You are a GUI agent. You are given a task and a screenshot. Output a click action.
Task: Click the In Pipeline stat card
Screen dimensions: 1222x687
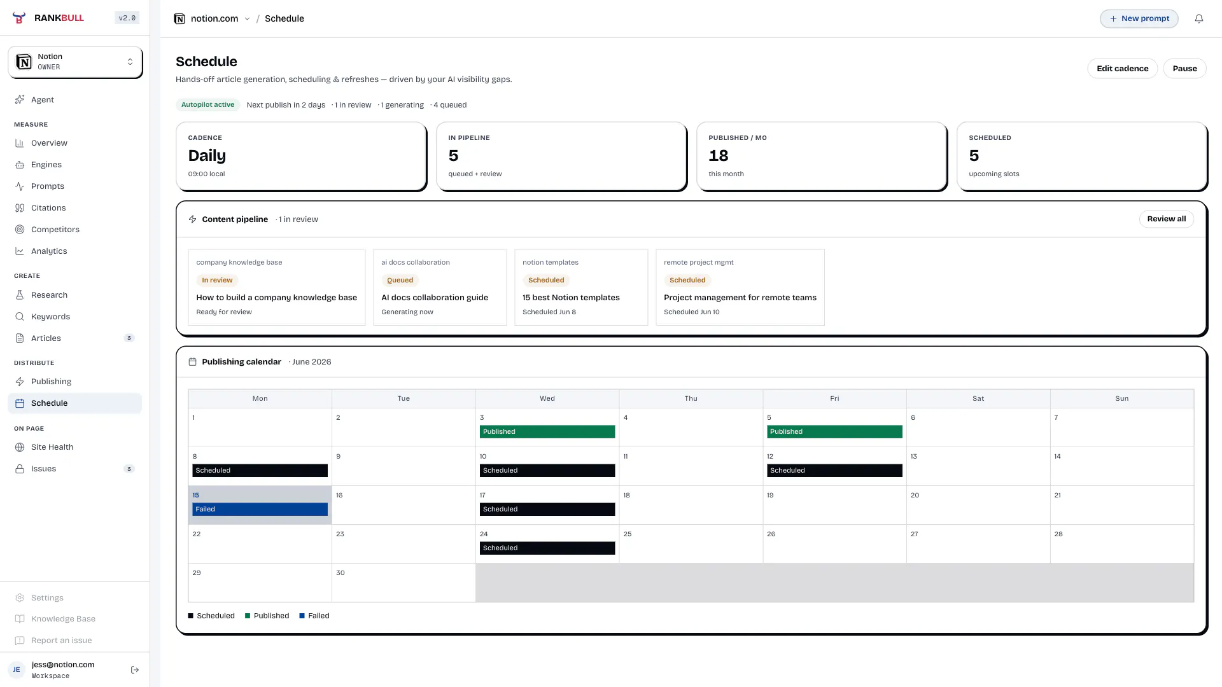tap(561, 156)
